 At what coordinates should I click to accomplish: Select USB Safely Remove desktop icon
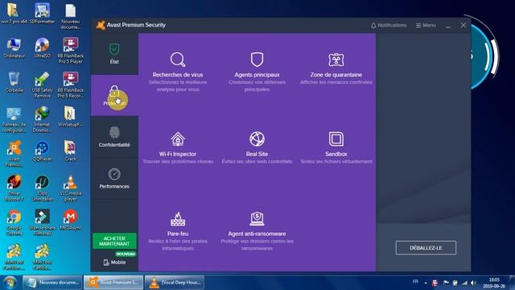42,85
